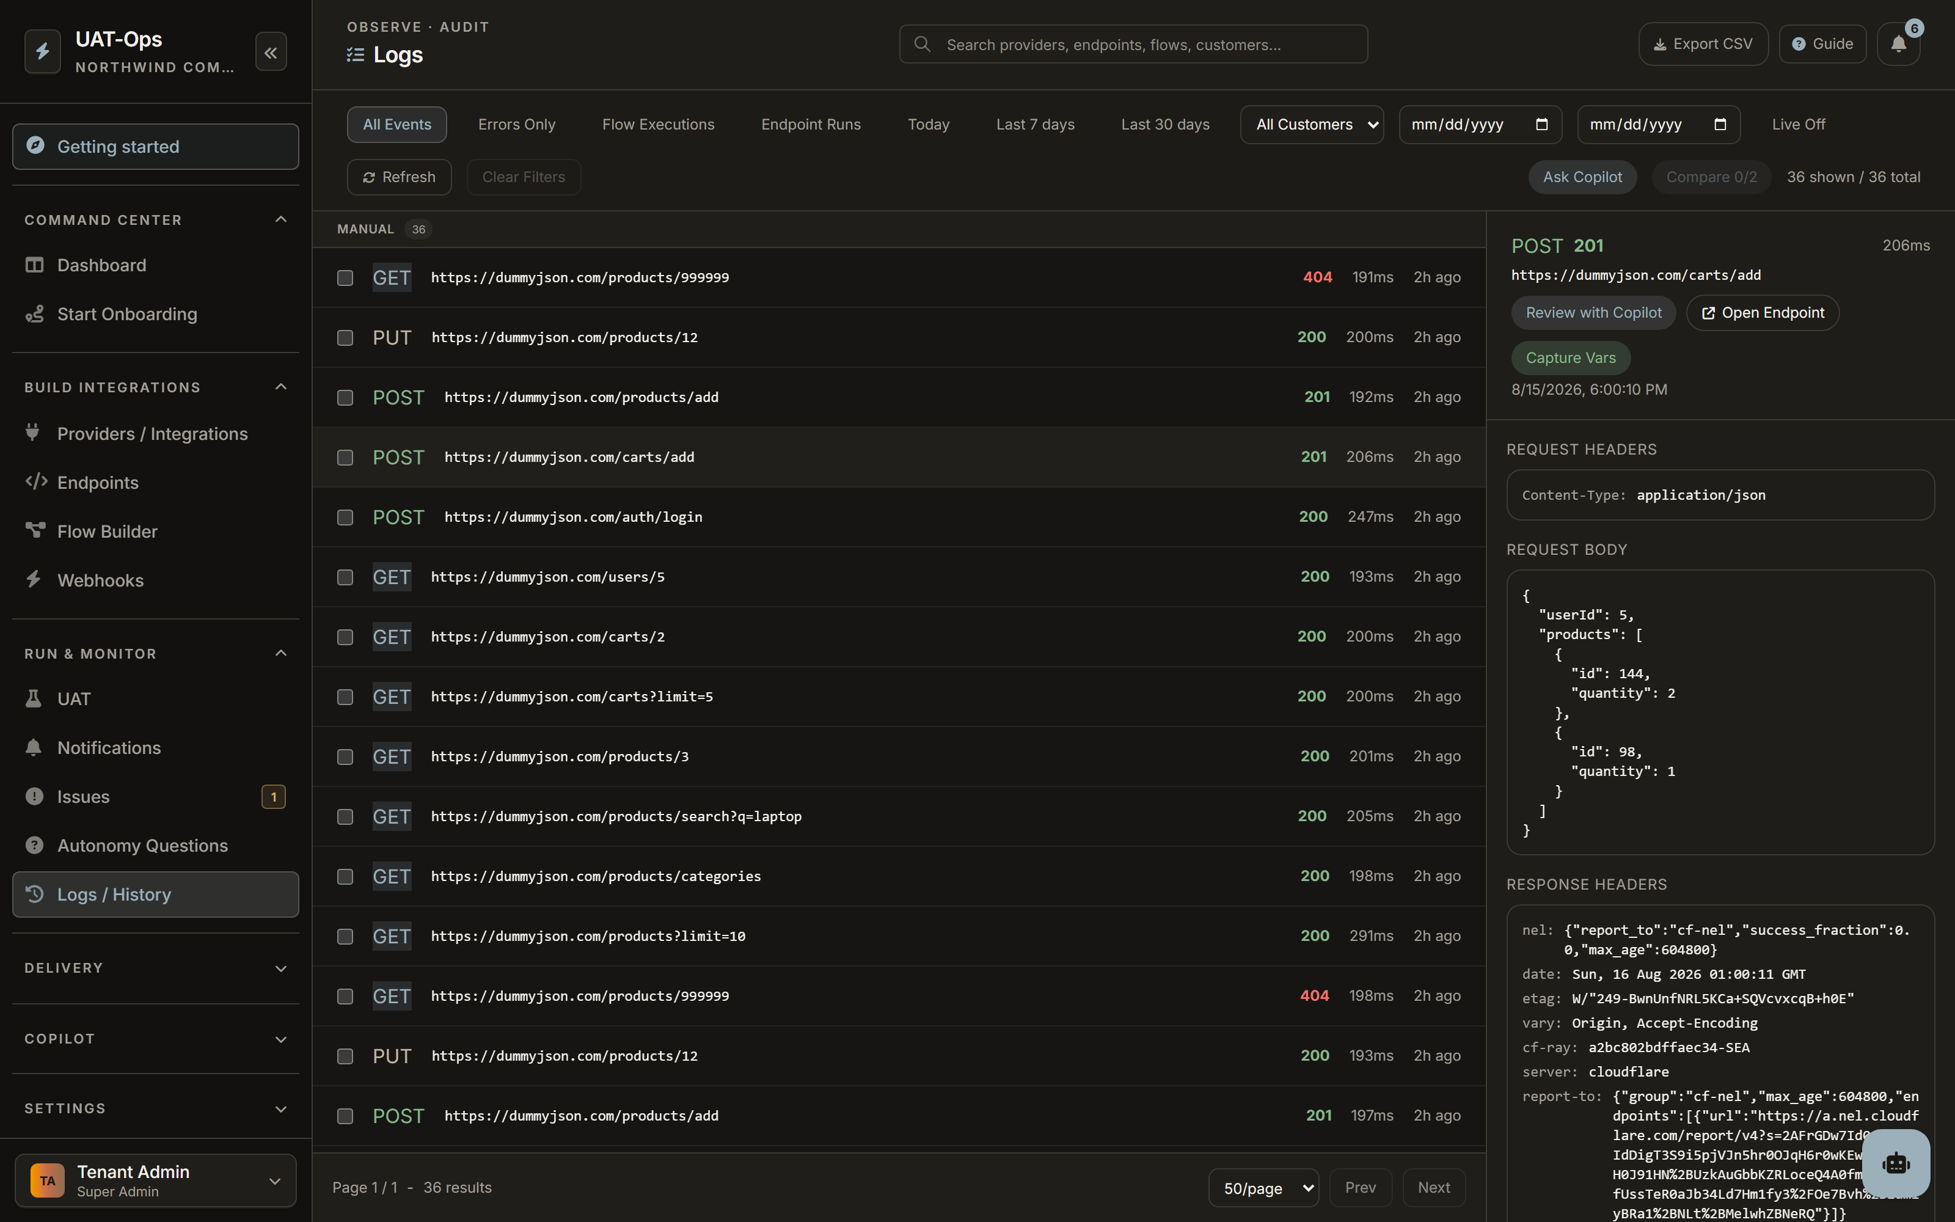Select checkbox for POST auth/login row

pyautogui.click(x=345, y=518)
